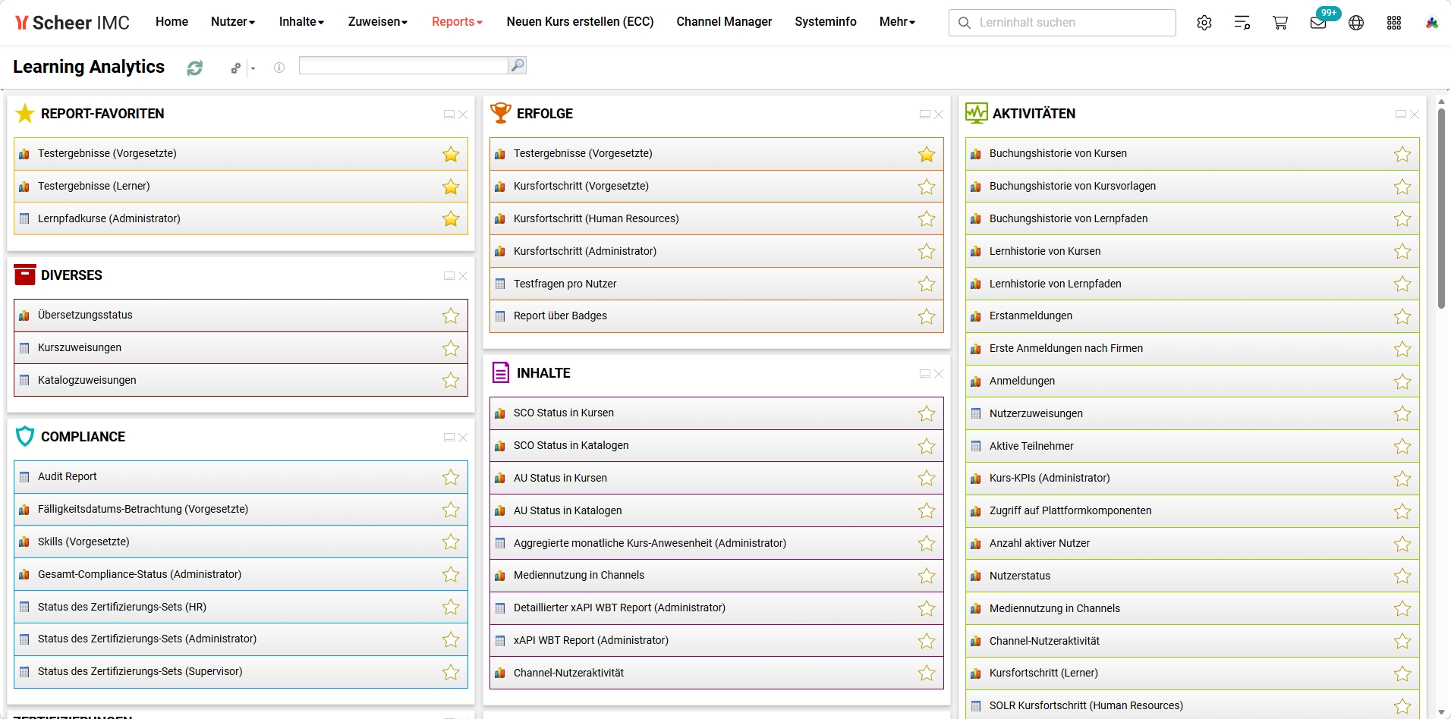Minimize the Aktivitäten panel
1451x719 pixels.
[x=1401, y=115]
